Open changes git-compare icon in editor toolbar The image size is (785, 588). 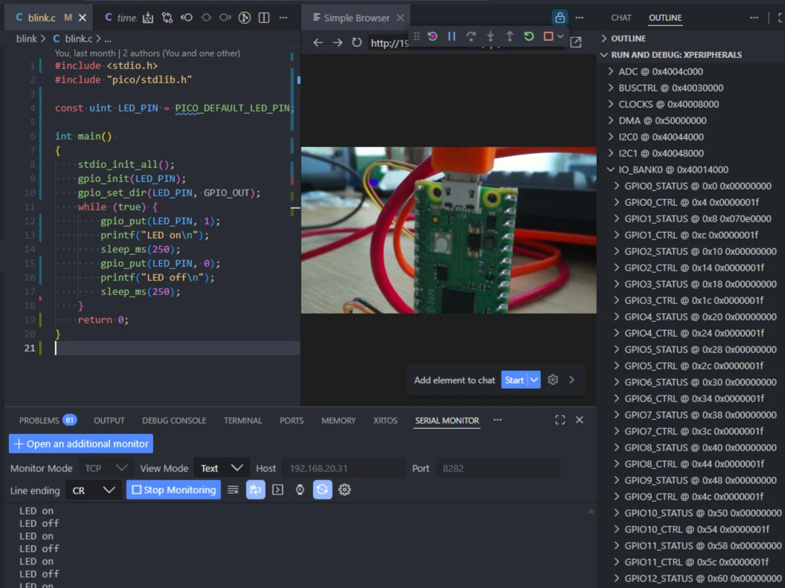[167, 18]
